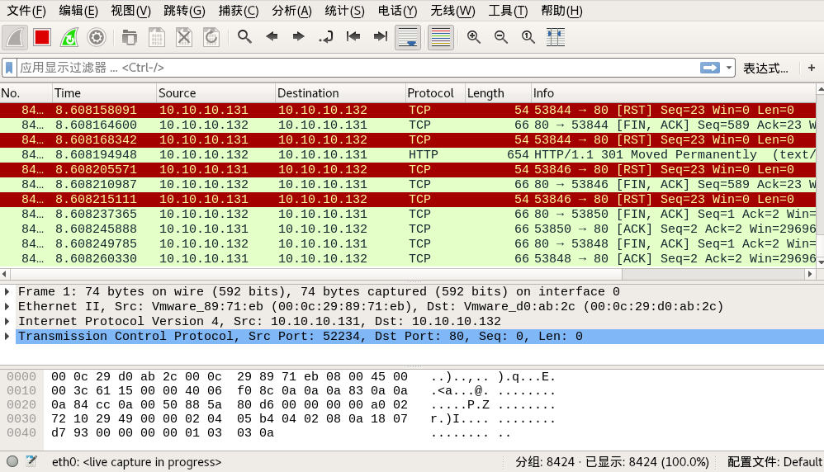Open the 电话(Y) menu
Image resolution: width=824 pixels, height=472 pixels.
397,11
